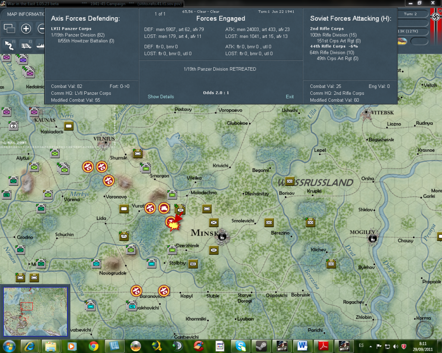Select the unit counter above Borisov
This screenshot has width=442, height=353.
click(x=290, y=181)
